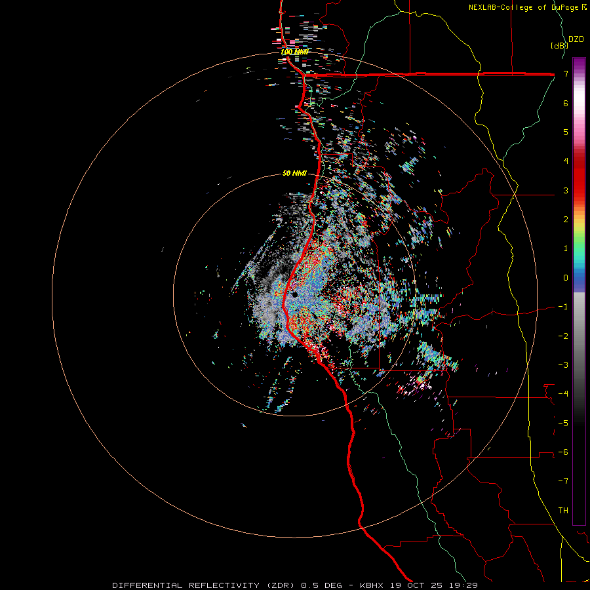Click the DZD product label
Screen dimensions: 590x590
pyautogui.click(x=576, y=39)
